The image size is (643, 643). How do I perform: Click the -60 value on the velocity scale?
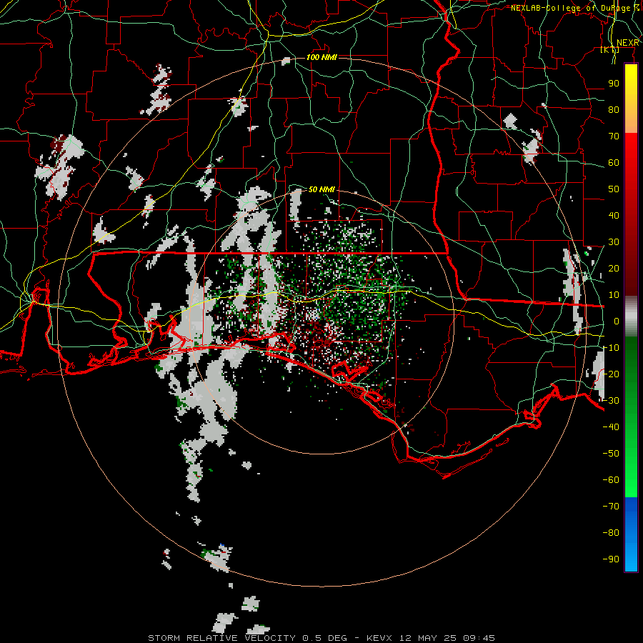point(611,480)
